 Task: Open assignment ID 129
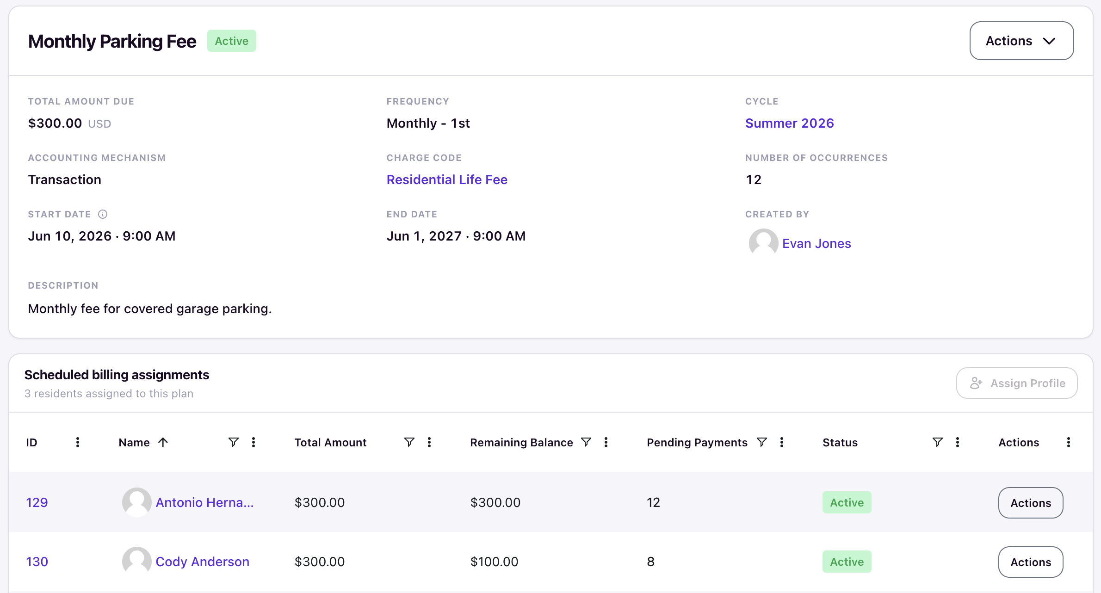37,502
